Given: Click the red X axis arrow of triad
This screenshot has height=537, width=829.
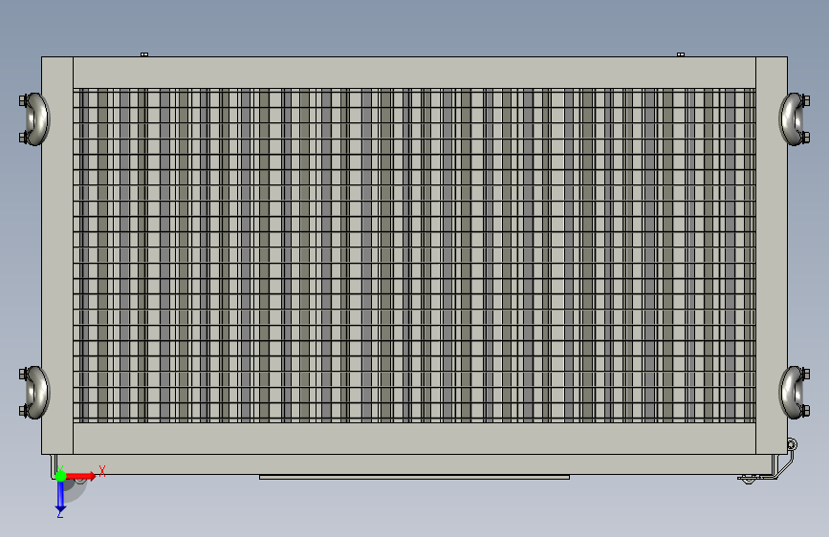Looking at the screenshot, I should tap(81, 476).
